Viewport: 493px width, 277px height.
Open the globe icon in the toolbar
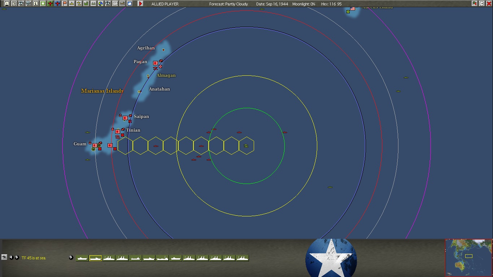(101, 4)
